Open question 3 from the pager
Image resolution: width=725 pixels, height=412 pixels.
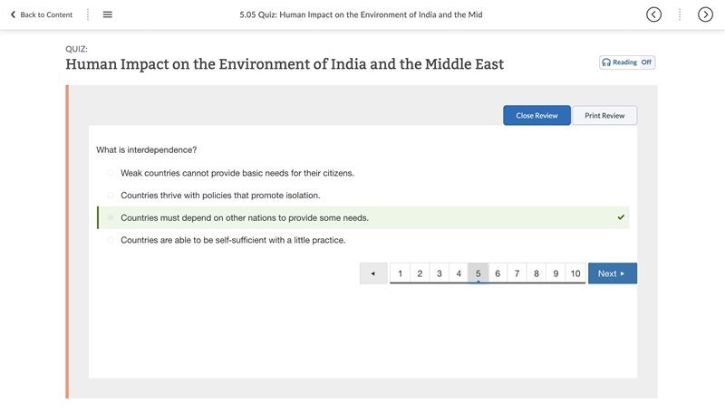click(440, 273)
